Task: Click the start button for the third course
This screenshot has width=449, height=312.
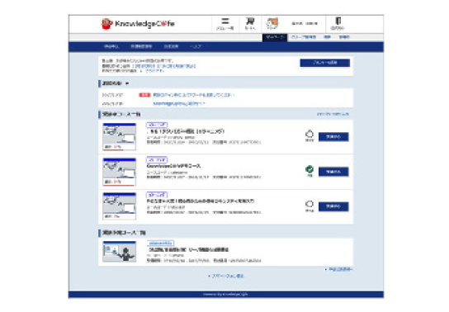Action: tap(333, 206)
